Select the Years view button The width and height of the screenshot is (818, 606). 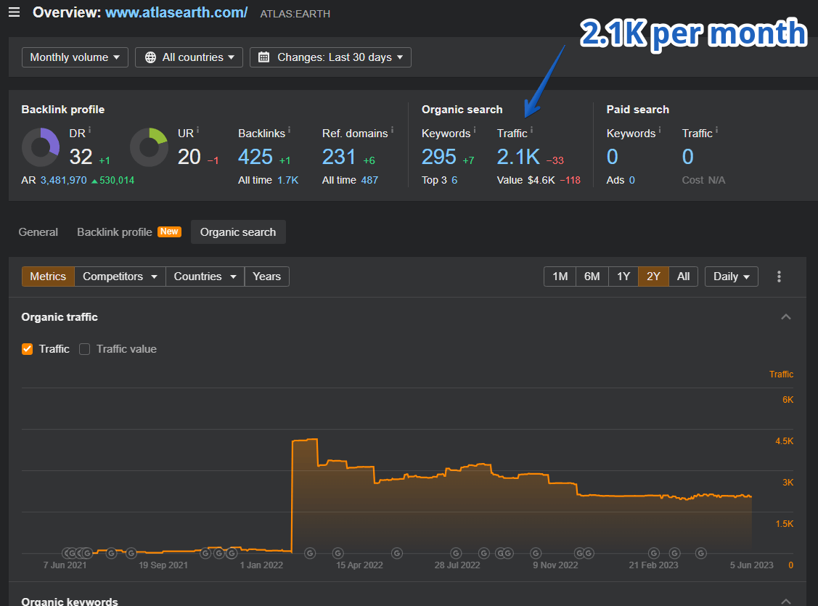coord(266,277)
